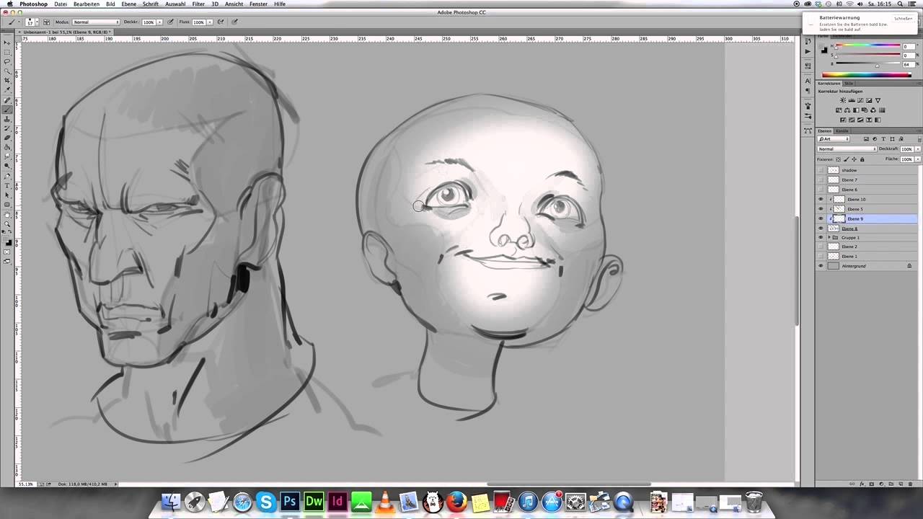Screen dimensions: 923x519
Task: Open the Fenster menu
Action: point(258,4)
